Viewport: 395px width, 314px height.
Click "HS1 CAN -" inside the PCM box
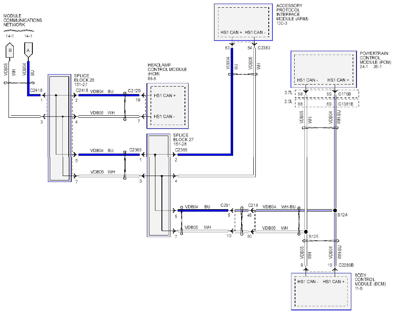point(308,80)
